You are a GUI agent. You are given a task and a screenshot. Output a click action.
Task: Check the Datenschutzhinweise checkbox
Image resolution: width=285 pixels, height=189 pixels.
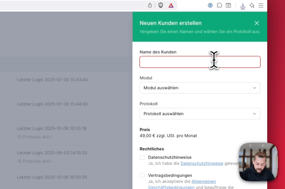tap(142, 157)
